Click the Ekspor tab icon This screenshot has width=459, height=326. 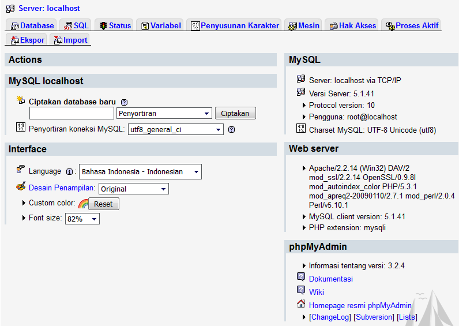15,40
